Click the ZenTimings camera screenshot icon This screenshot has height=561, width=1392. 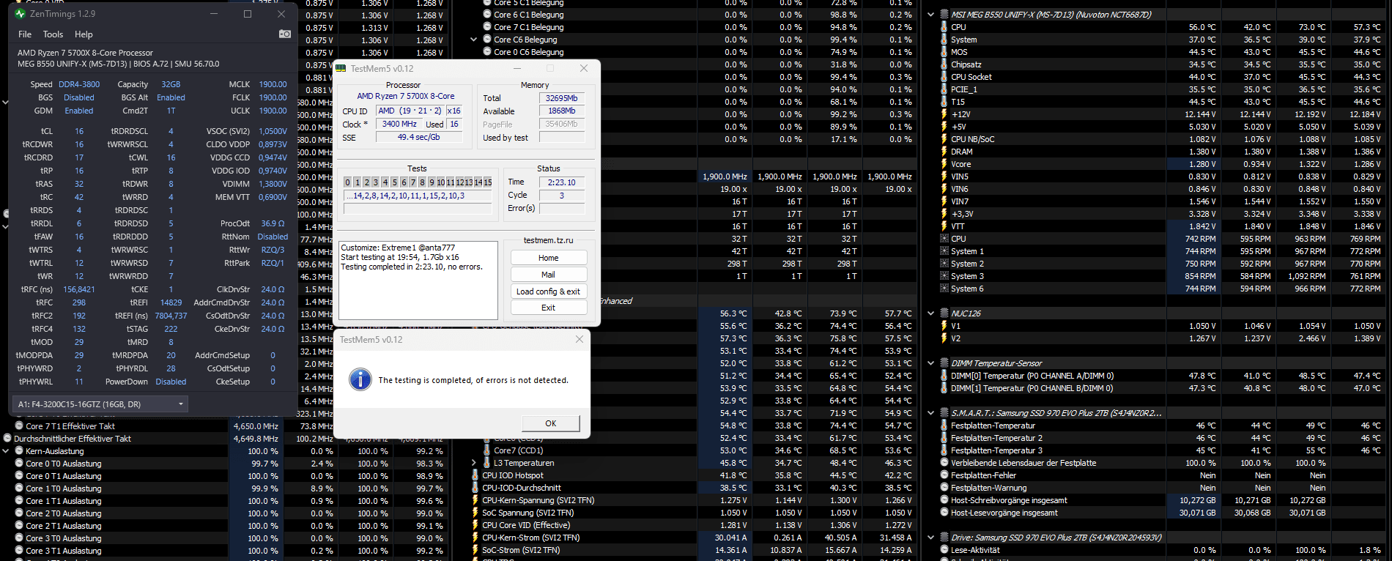pyautogui.click(x=285, y=34)
